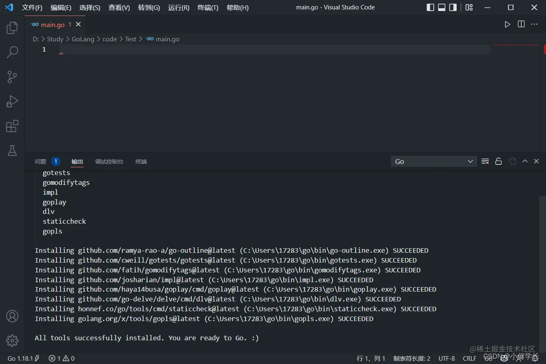Viewport: 546px width, 364px height.
Task: Click 制表符长度: 2 indentation setting
Action: pyautogui.click(x=412, y=358)
